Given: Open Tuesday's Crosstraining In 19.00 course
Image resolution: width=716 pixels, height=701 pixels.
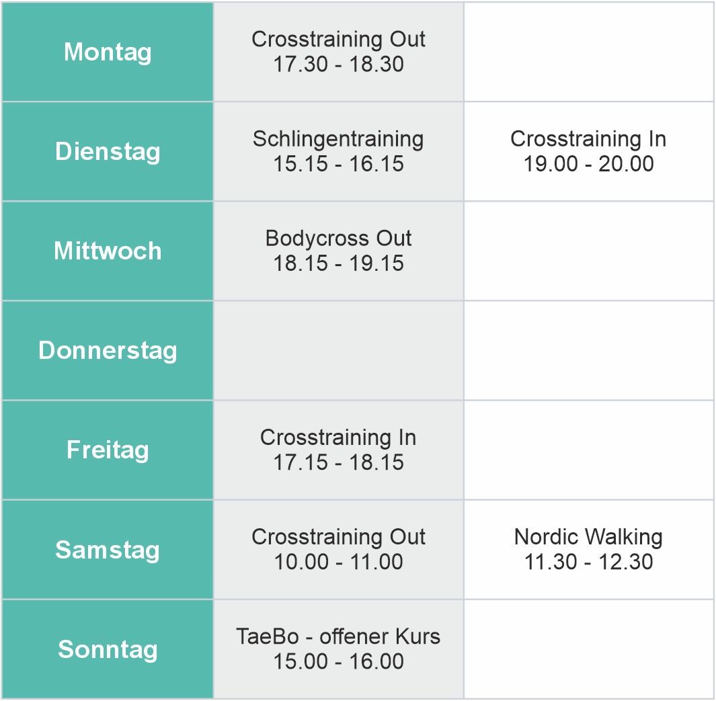Looking at the screenshot, I should point(588,151).
